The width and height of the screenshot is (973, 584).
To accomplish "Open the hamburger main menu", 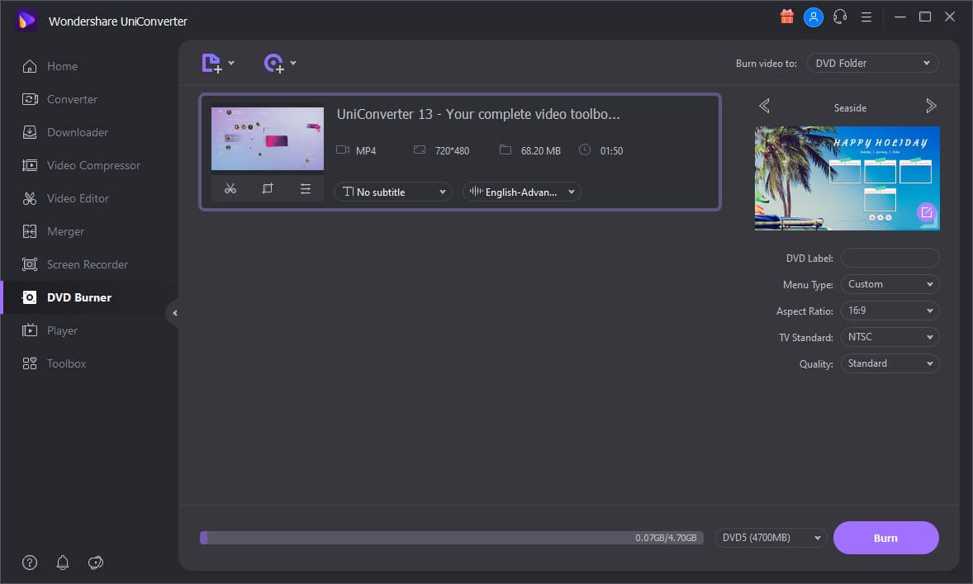I will click(866, 17).
